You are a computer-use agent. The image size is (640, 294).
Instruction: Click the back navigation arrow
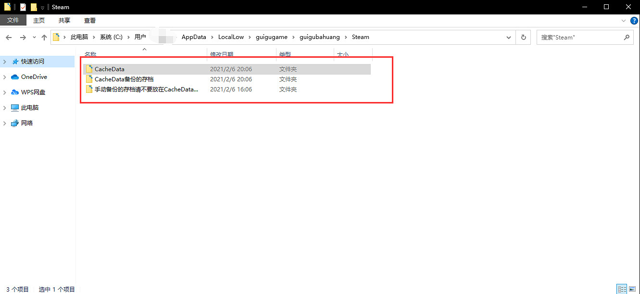9,38
